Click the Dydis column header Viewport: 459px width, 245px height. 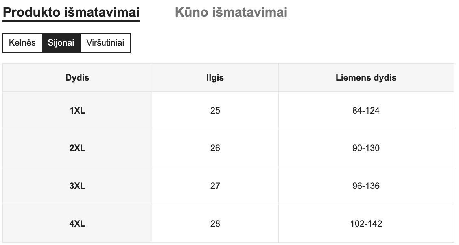click(77, 78)
